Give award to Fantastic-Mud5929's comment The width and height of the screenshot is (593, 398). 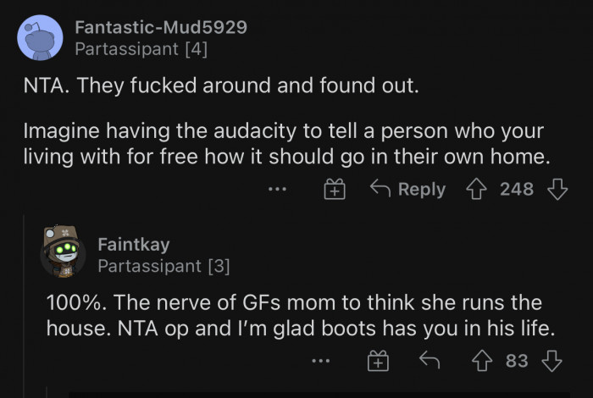click(335, 190)
